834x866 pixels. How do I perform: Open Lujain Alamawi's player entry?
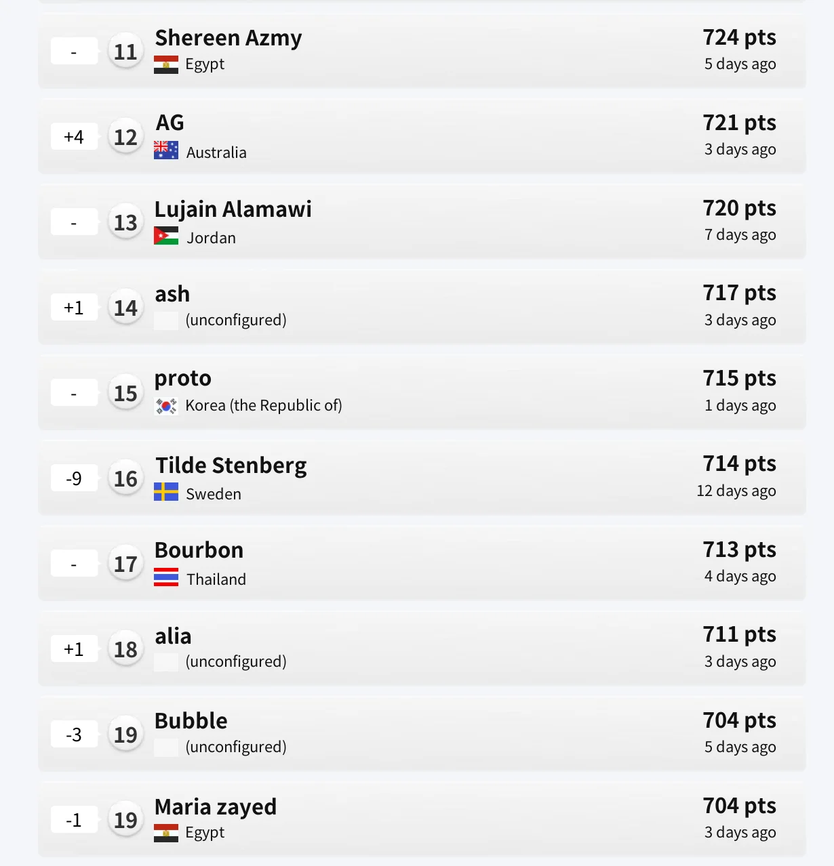pos(233,209)
